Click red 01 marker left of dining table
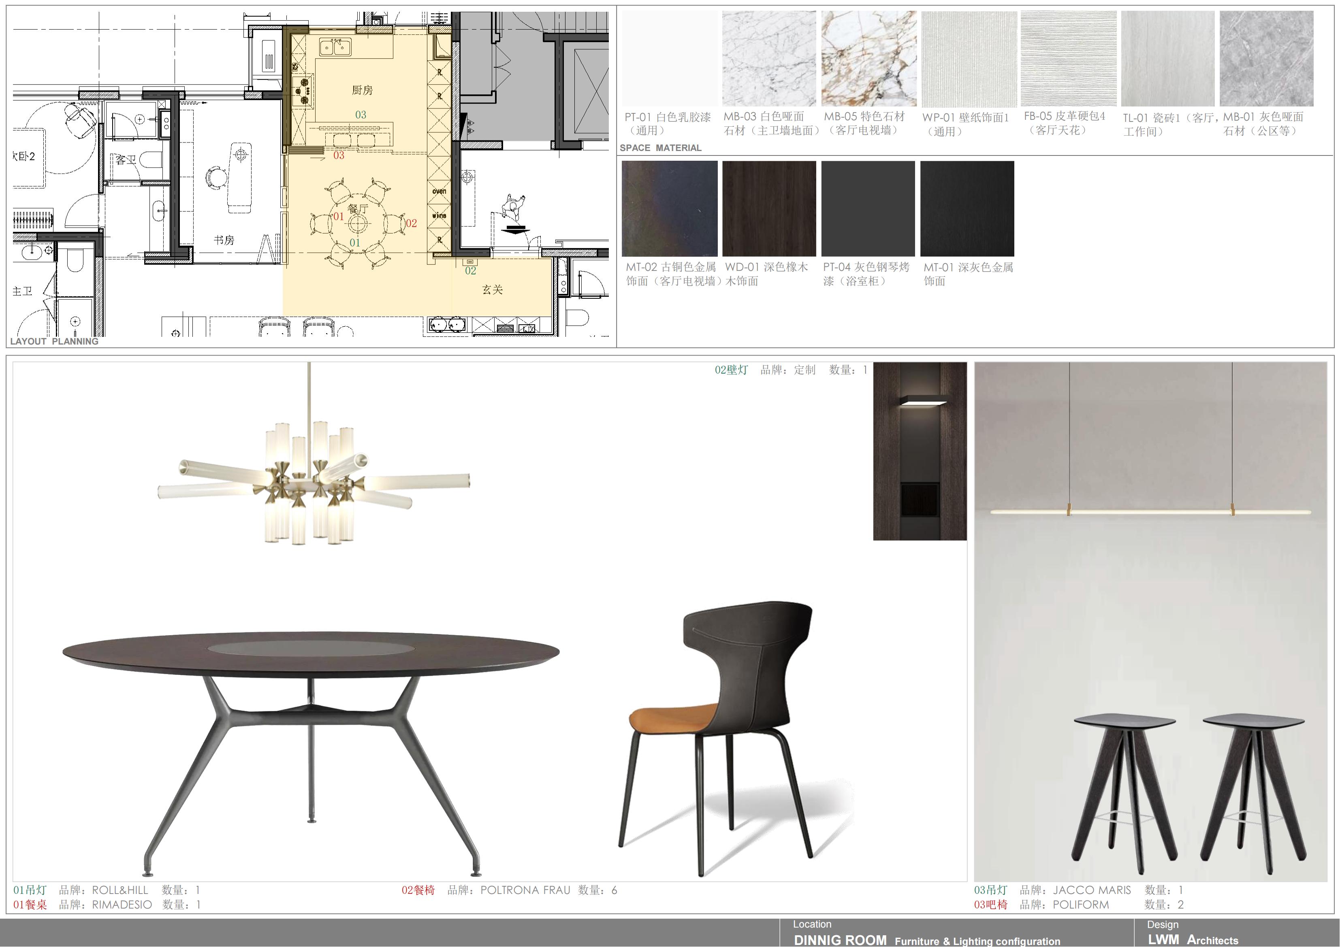 [339, 217]
